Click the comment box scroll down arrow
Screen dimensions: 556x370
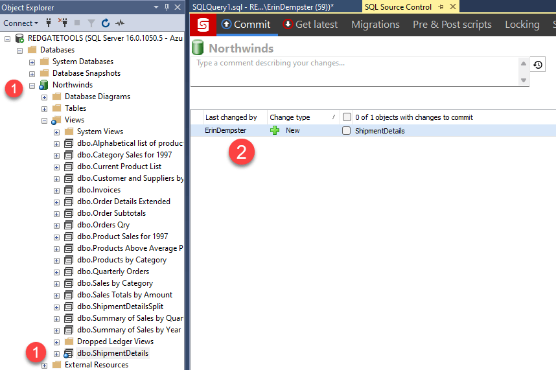524,80
